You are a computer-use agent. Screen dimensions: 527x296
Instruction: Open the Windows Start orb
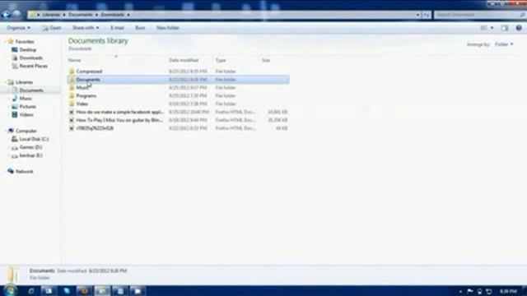pyautogui.click(x=10, y=290)
